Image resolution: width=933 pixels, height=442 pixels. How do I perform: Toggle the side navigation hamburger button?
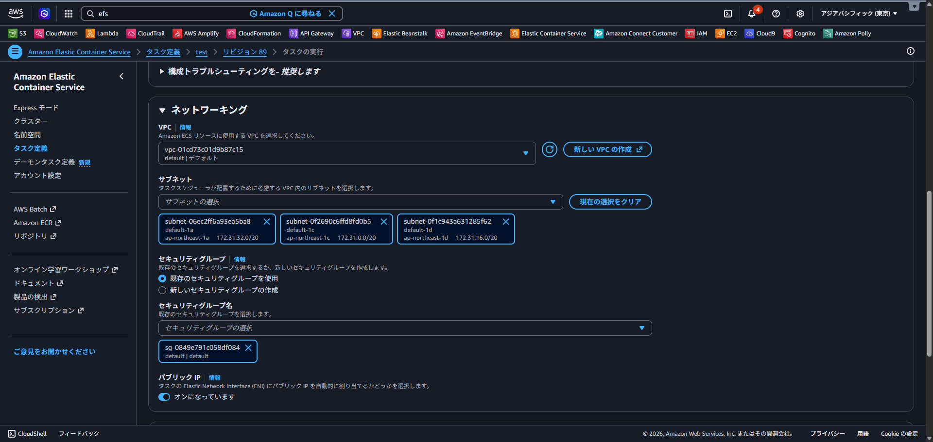(15, 51)
